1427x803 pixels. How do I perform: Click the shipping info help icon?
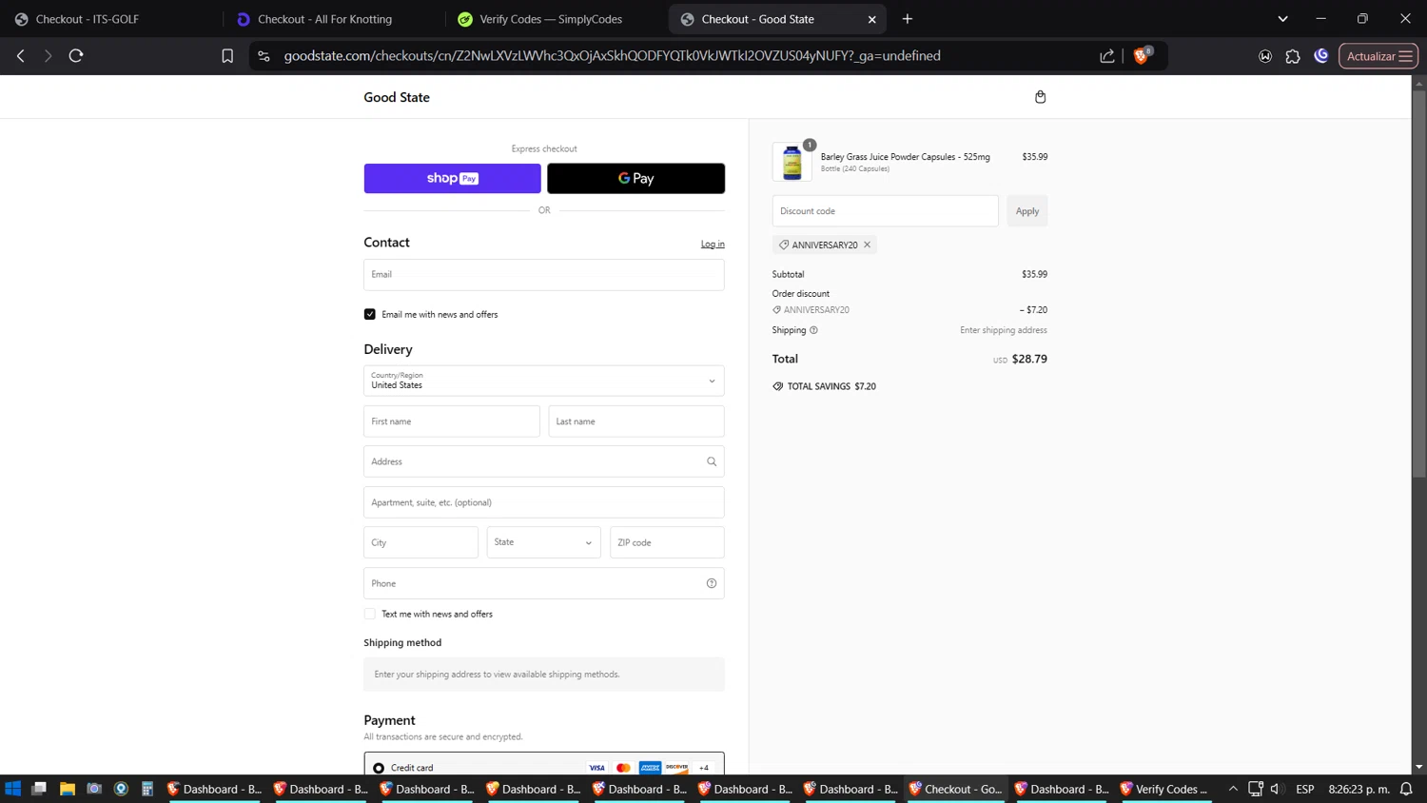813,330
